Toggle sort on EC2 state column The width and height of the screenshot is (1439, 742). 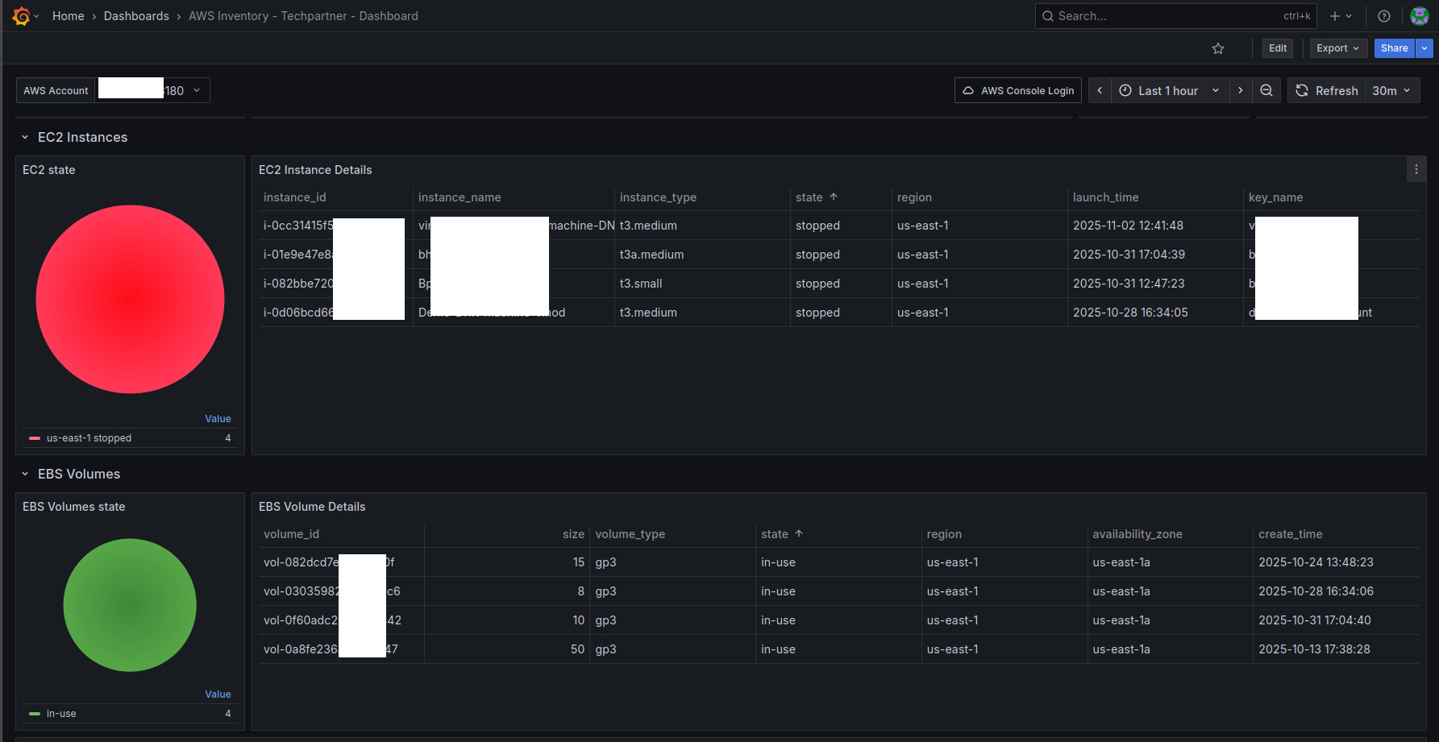click(x=817, y=197)
